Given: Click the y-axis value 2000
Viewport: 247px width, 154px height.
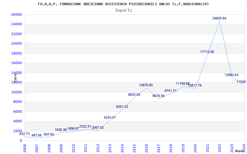Looking at the screenshot, I should pos(18,131).
